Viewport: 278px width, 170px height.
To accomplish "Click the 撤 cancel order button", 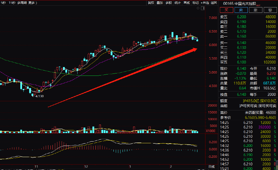I will click(256, 10).
